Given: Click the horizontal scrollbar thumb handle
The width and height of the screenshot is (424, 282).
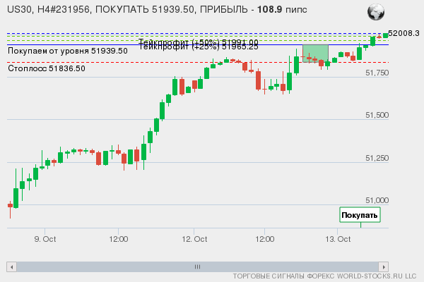Looking at the screenshot, I should (197, 267).
